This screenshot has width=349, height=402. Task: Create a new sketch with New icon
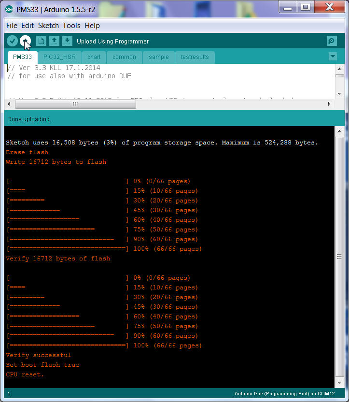pos(42,41)
